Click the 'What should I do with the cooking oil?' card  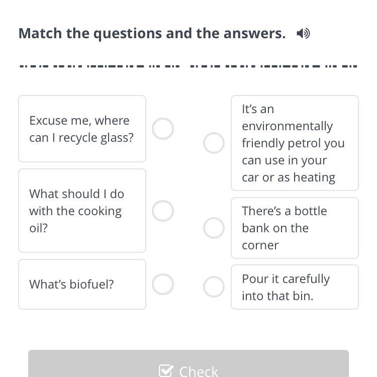click(x=82, y=211)
